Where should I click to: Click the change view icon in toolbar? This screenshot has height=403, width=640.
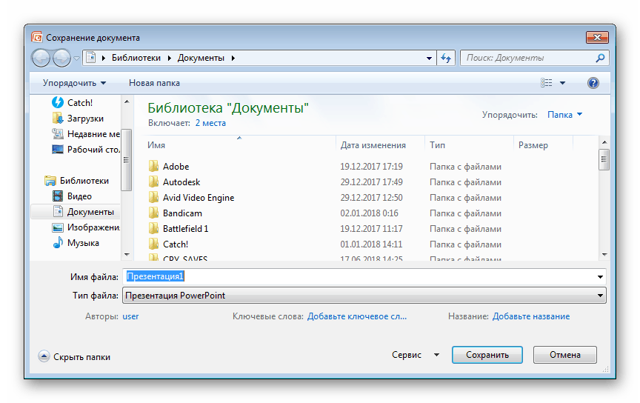547,83
